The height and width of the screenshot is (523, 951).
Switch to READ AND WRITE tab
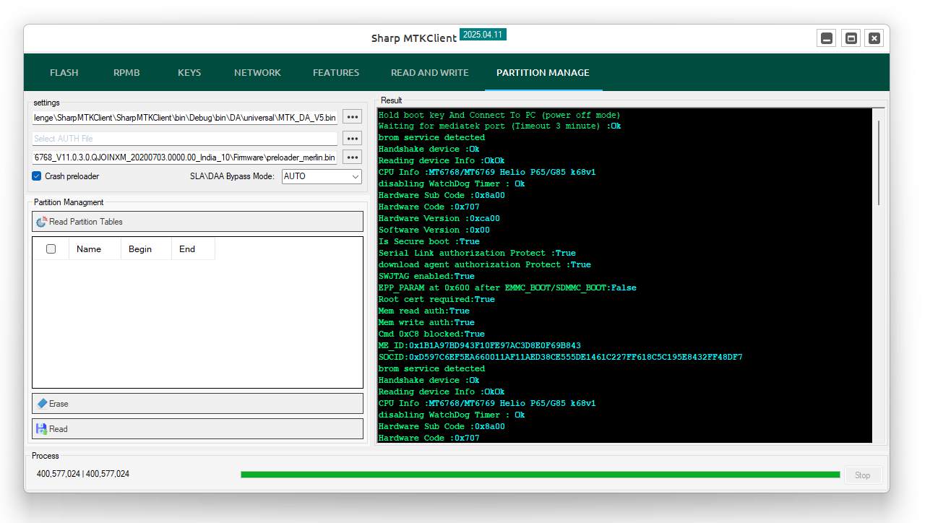pos(430,72)
